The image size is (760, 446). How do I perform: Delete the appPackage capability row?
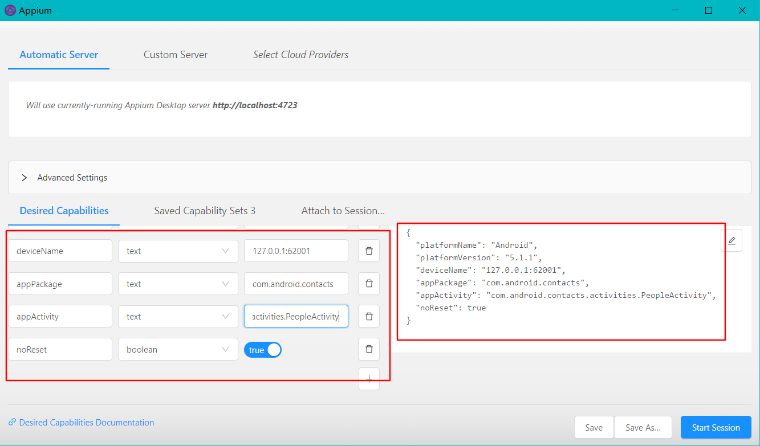tap(369, 283)
